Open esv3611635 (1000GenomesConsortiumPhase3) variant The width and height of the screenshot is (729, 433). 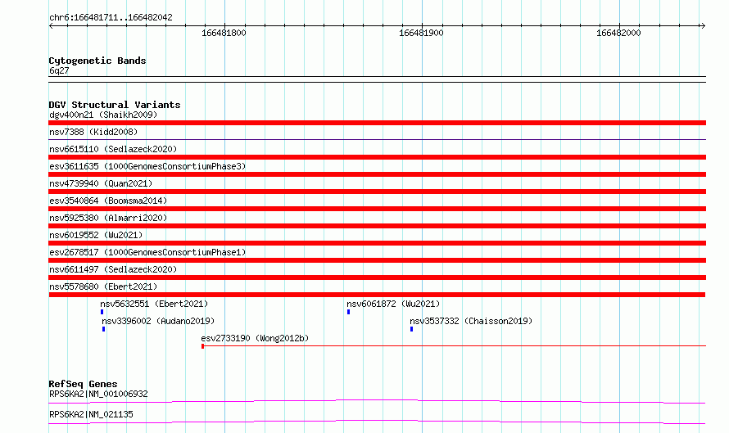point(147,166)
